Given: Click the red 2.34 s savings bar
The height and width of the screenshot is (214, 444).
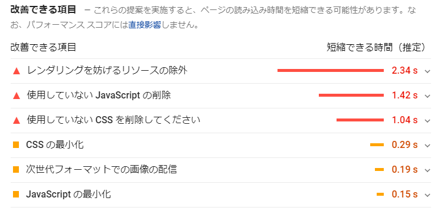Looking at the screenshot, I should click(331, 70).
